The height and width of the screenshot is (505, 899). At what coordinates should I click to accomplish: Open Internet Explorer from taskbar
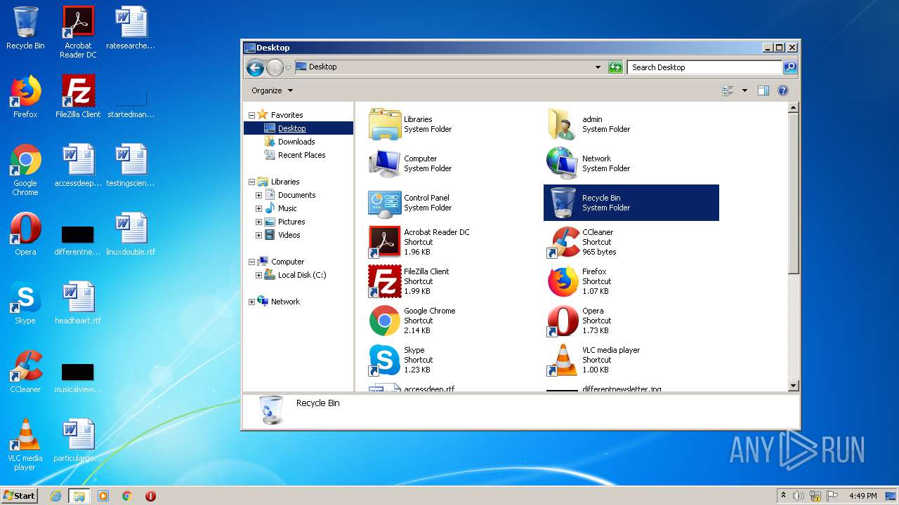(x=55, y=496)
